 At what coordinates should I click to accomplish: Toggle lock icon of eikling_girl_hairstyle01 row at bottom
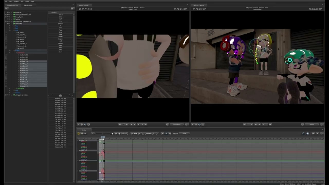pos(6,95)
